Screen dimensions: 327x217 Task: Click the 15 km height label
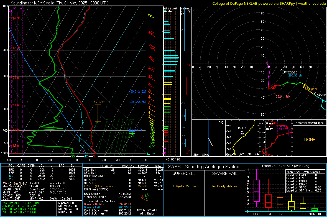[x=16, y=18]
